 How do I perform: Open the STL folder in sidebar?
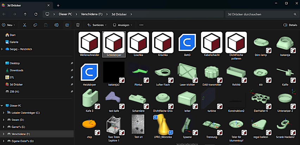(10, 77)
